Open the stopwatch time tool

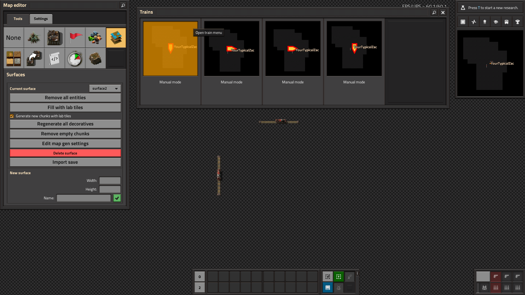(75, 58)
